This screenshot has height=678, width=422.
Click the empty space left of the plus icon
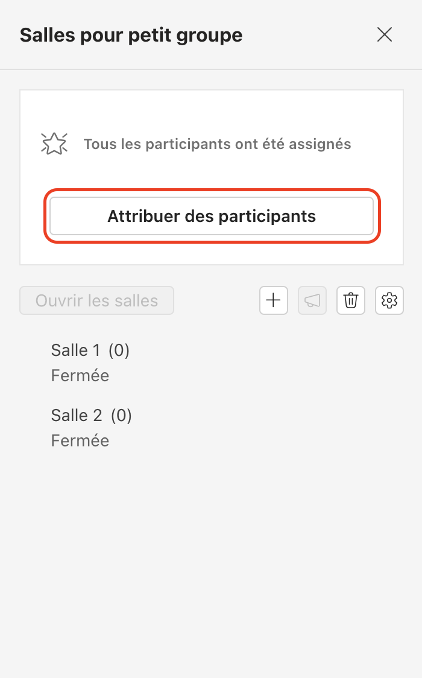coord(217,300)
